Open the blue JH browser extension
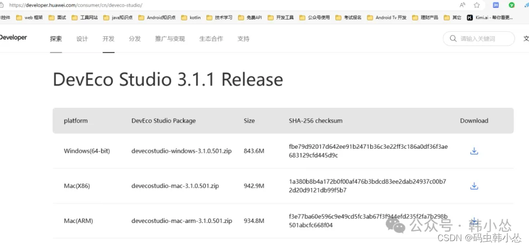 pyautogui.click(x=496, y=5)
